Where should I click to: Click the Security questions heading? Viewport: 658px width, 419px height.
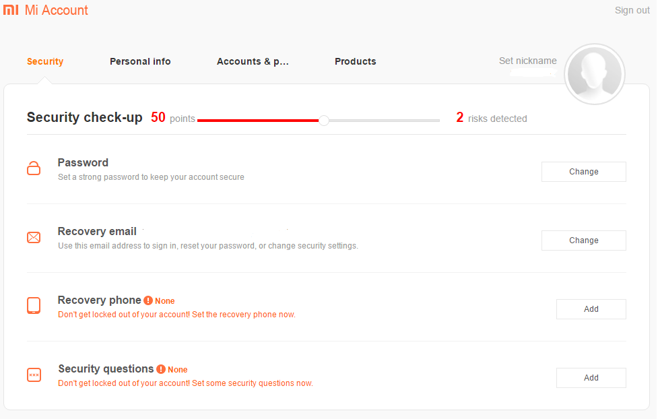(x=106, y=368)
